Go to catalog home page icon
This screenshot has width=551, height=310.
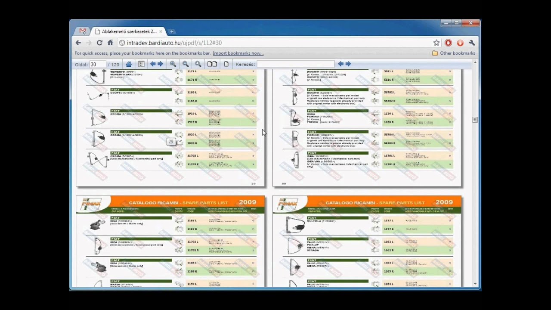(129, 64)
